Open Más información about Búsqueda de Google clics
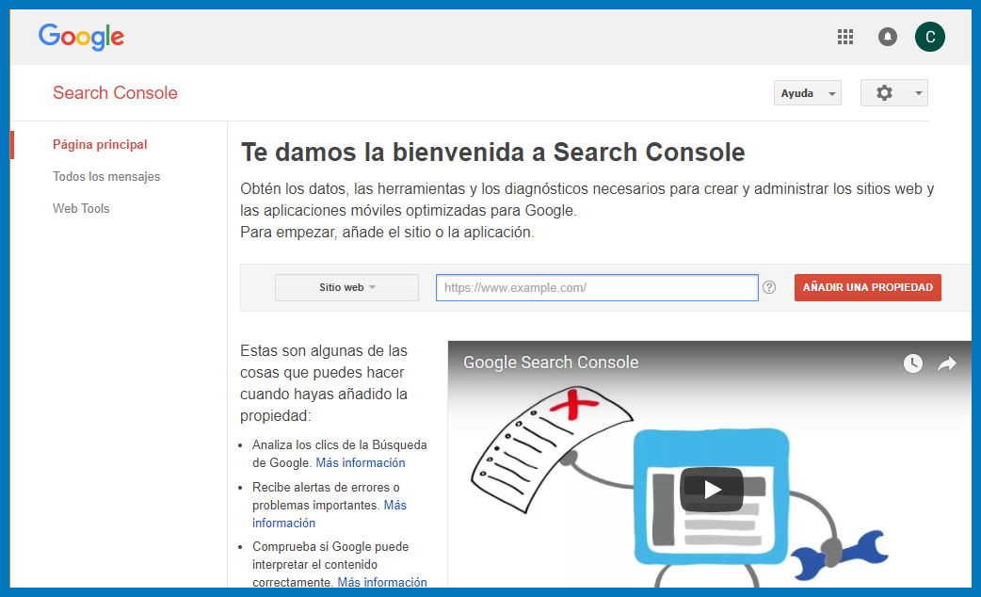981x597 pixels. tap(361, 462)
